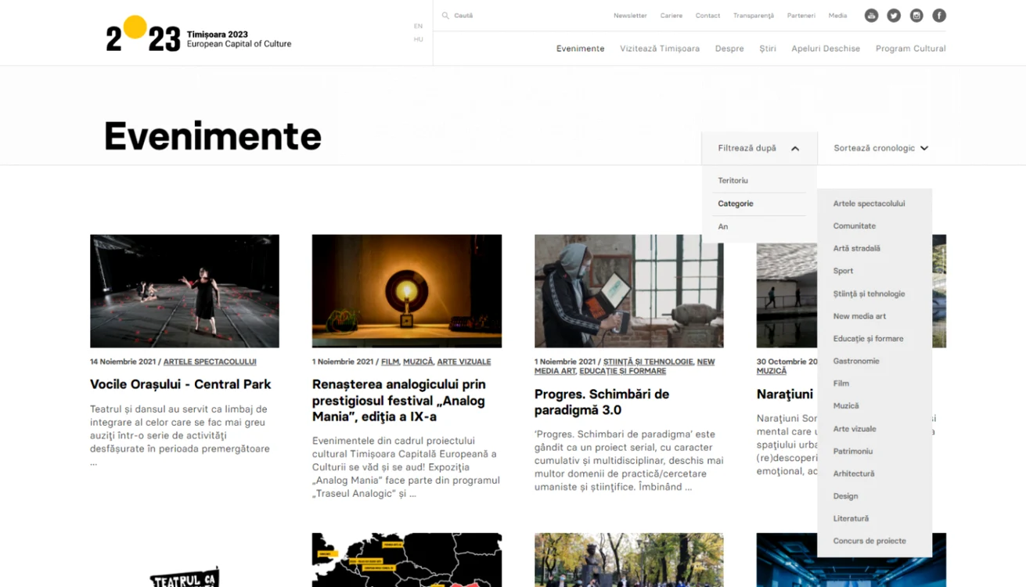This screenshot has height=587, width=1026.
Task: Filter by the Design category
Action: point(845,496)
